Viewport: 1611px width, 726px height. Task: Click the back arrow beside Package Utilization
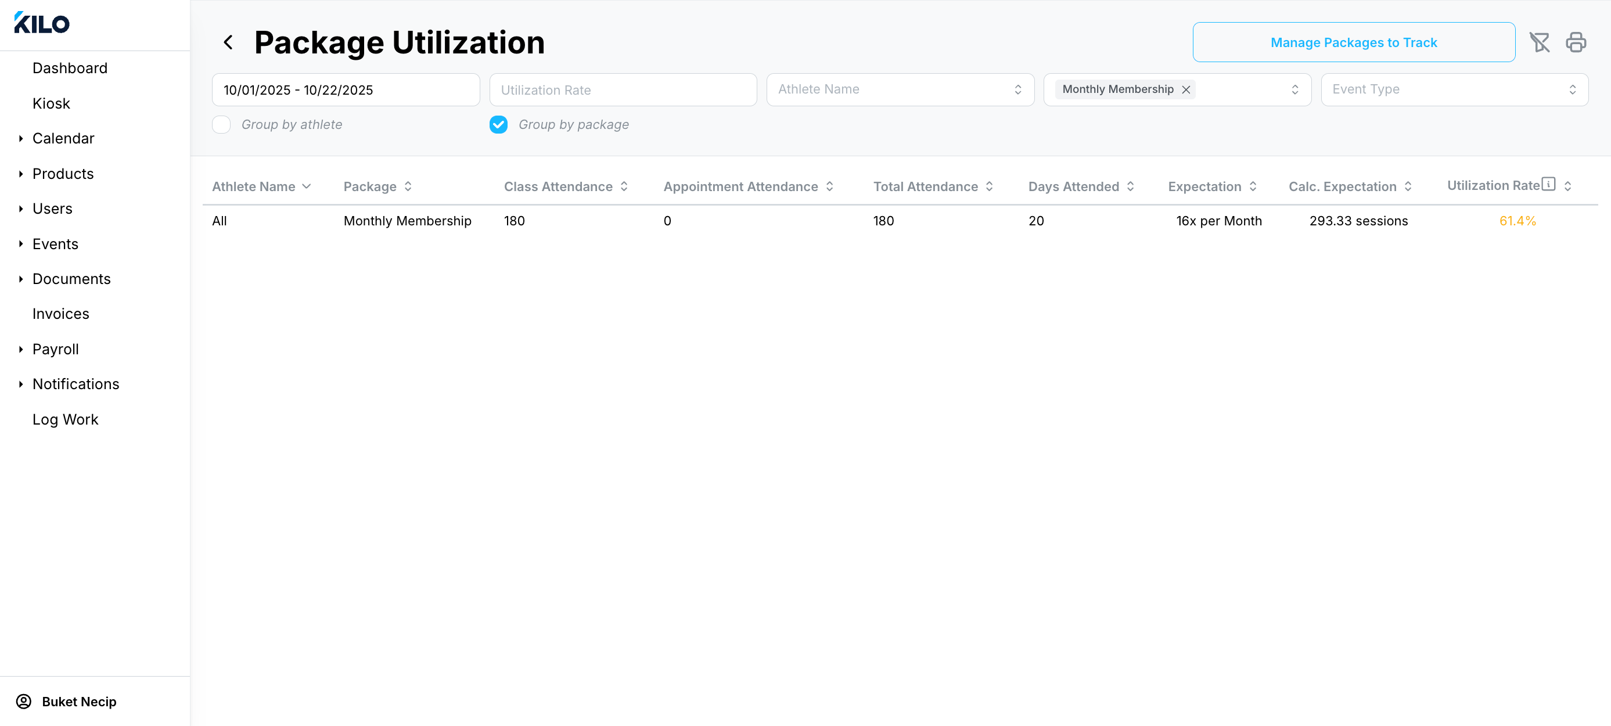228,42
